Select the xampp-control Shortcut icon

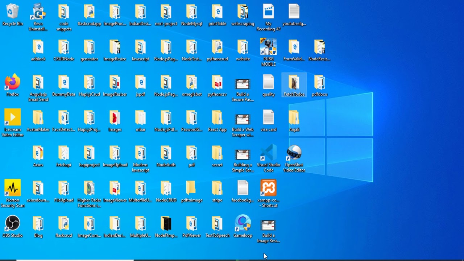[268, 188]
